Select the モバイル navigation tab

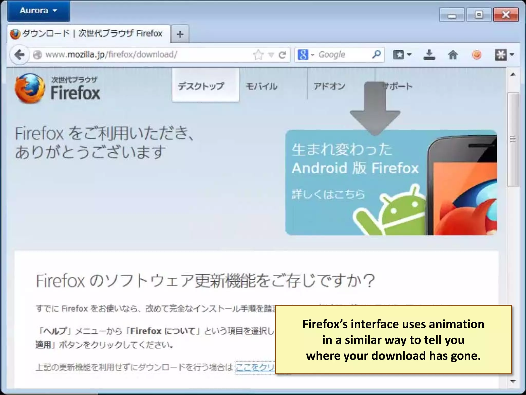pos(261,86)
